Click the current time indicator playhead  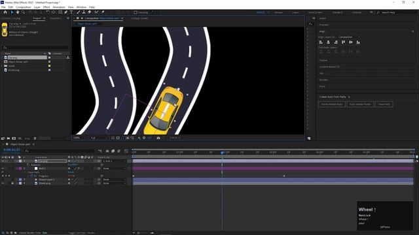pyautogui.click(x=222, y=153)
